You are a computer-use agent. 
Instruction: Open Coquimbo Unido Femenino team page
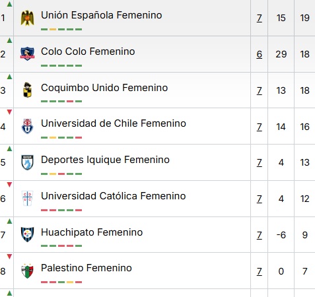(104, 88)
